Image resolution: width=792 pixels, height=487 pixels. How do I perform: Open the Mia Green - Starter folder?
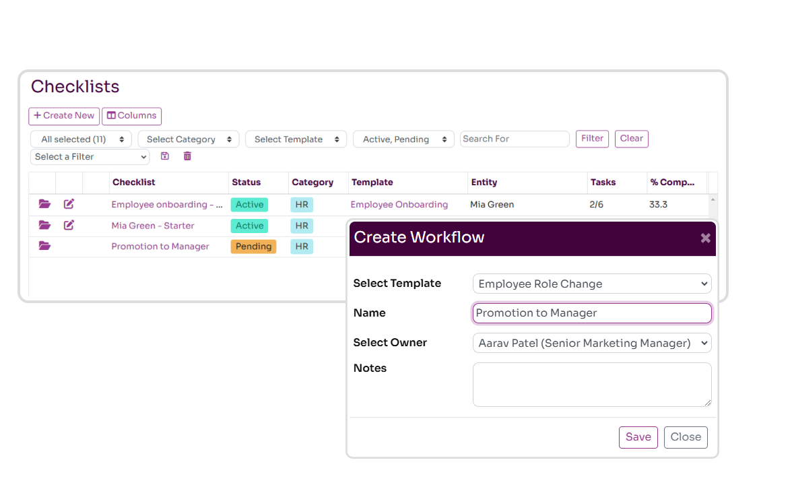(44, 226)
